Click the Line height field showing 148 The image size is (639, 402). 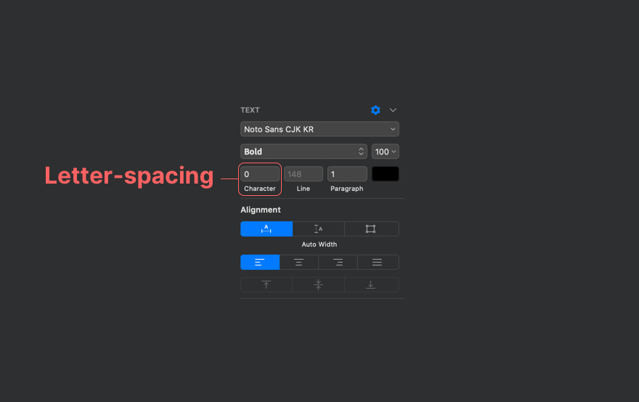click(303, 174)
